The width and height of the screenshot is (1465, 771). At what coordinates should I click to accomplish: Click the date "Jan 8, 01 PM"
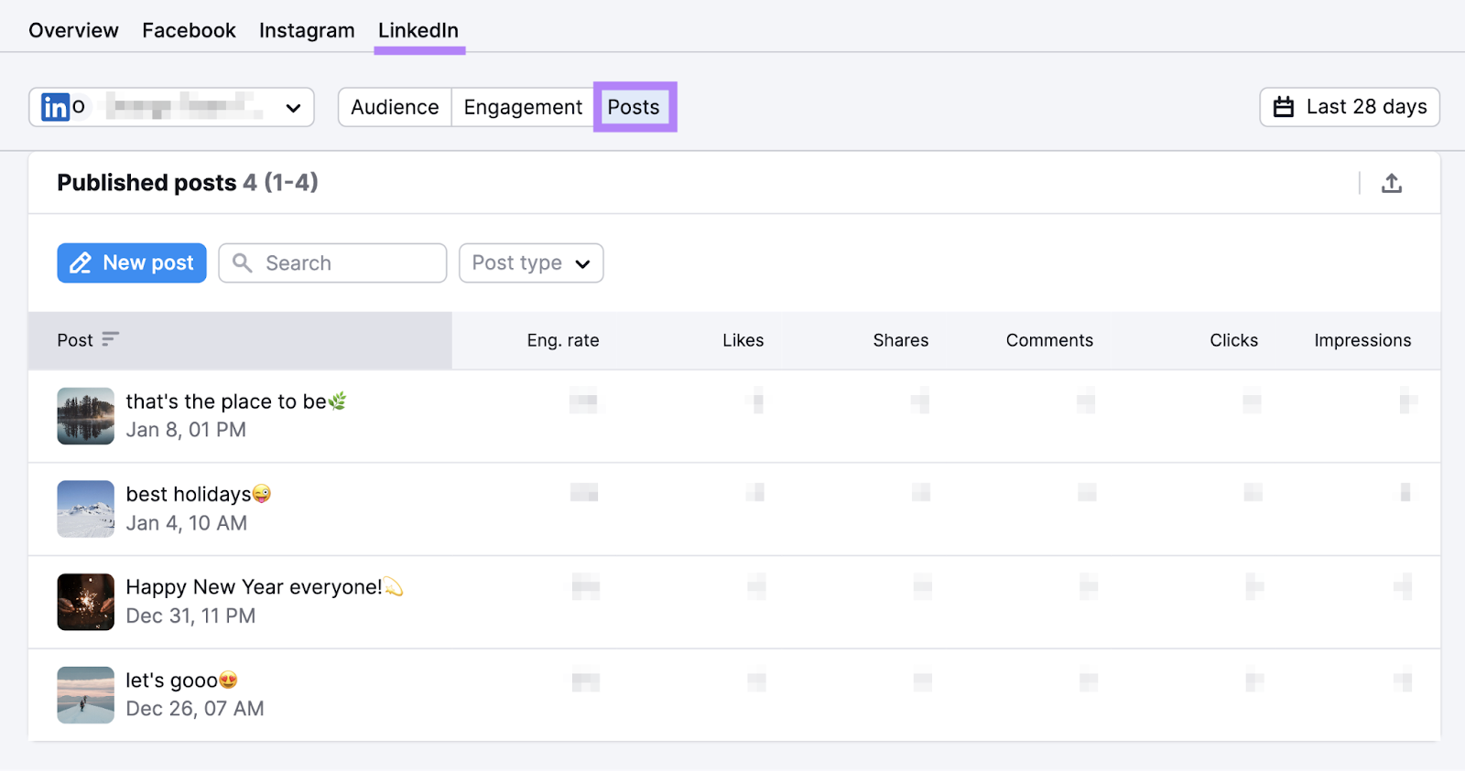tap(186, 430)
